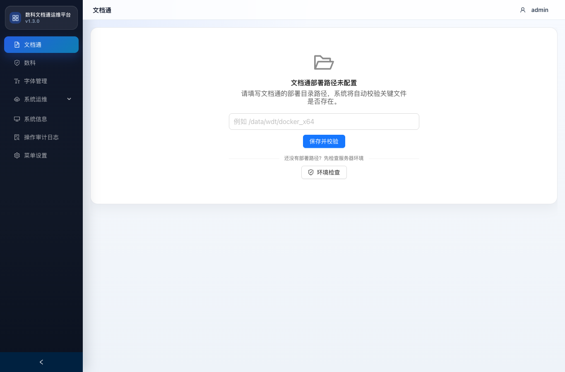Click the 请填写文档通的部署目录路径 description text
Screen dimensions: 565x372
324,98
